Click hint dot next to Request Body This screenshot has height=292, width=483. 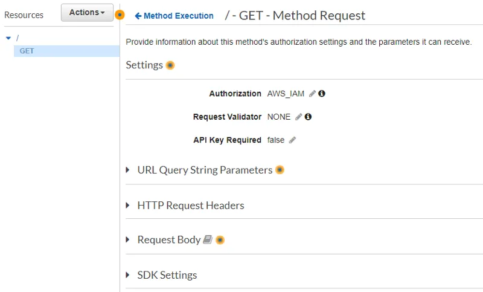(220, 240)
